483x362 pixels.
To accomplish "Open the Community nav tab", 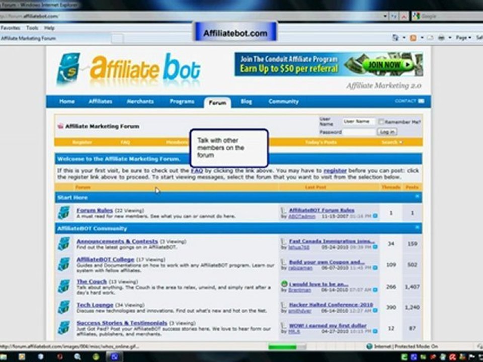I will click(x=283, y=101).
